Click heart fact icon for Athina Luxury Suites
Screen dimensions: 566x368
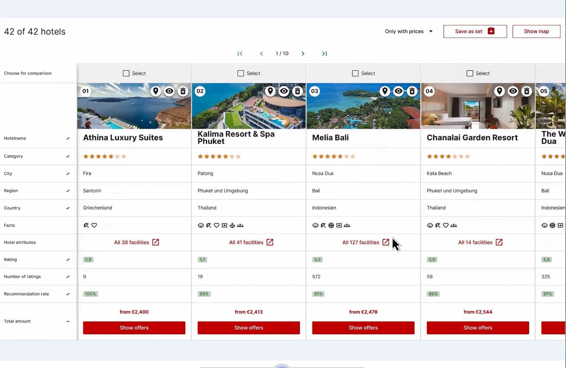(94, 225)
